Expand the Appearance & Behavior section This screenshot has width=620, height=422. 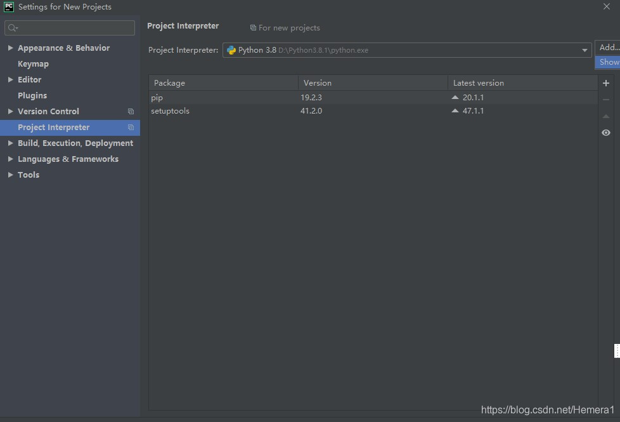(x=11, y=48)
